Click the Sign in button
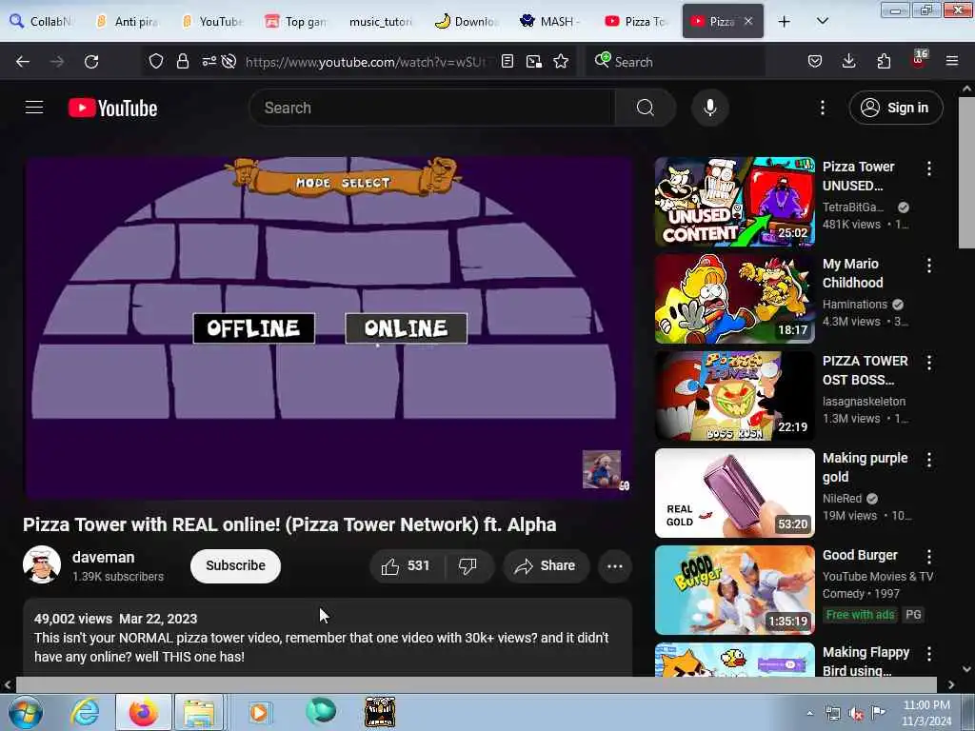This screenshot has height=731, width=975. coord(896,108)
